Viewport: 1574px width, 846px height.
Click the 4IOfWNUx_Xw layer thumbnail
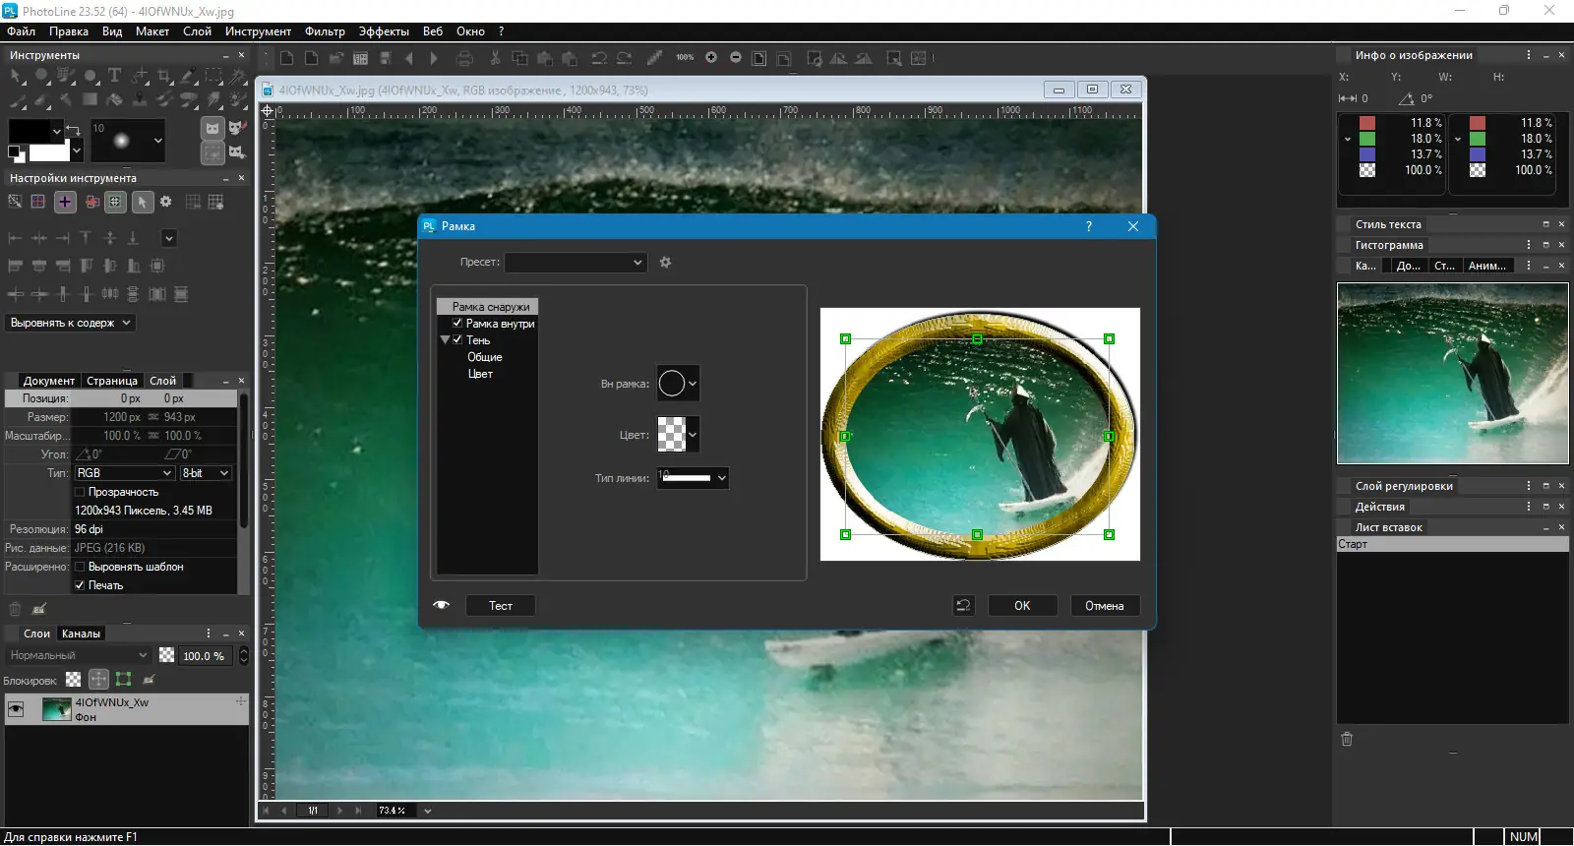click(x=56, y=709)
